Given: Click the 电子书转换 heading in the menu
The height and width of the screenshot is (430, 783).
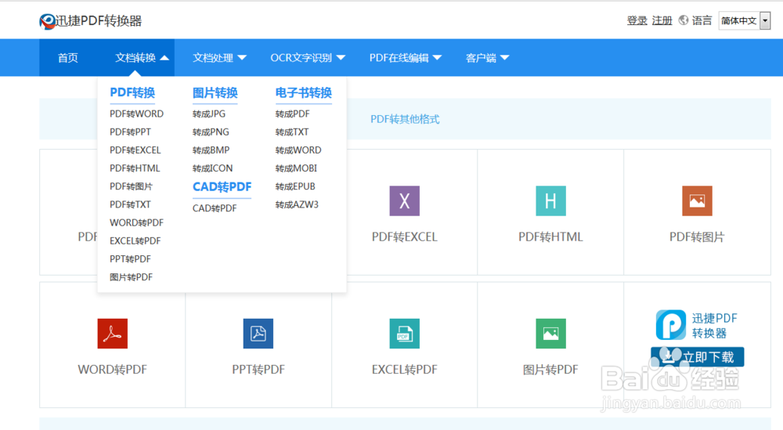Looking at the screenshot, I should click(303, 92).
